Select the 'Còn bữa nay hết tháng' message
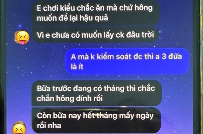203x134 pixels. pos(96,120)
